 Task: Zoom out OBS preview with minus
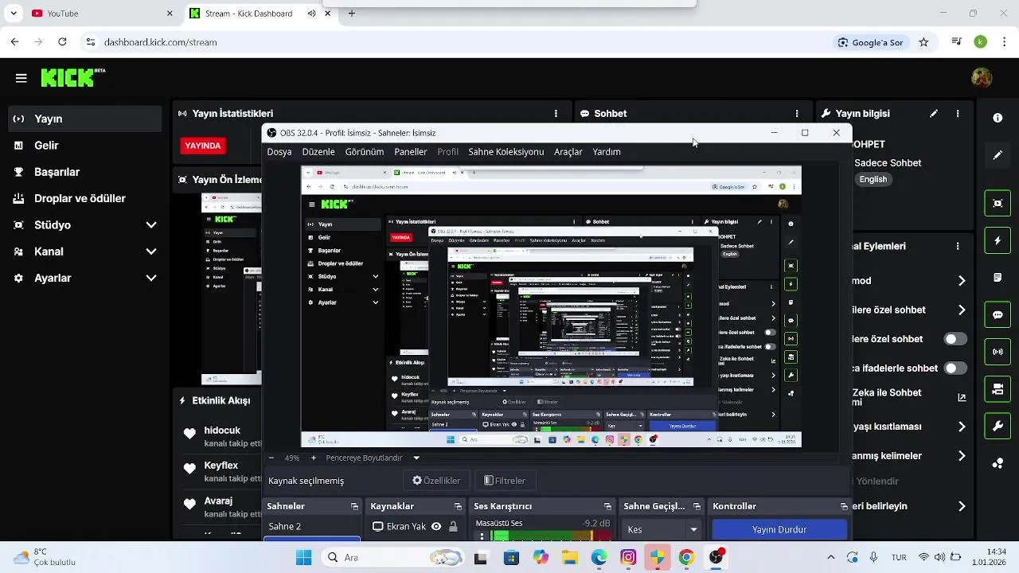(x=271, y=458)
